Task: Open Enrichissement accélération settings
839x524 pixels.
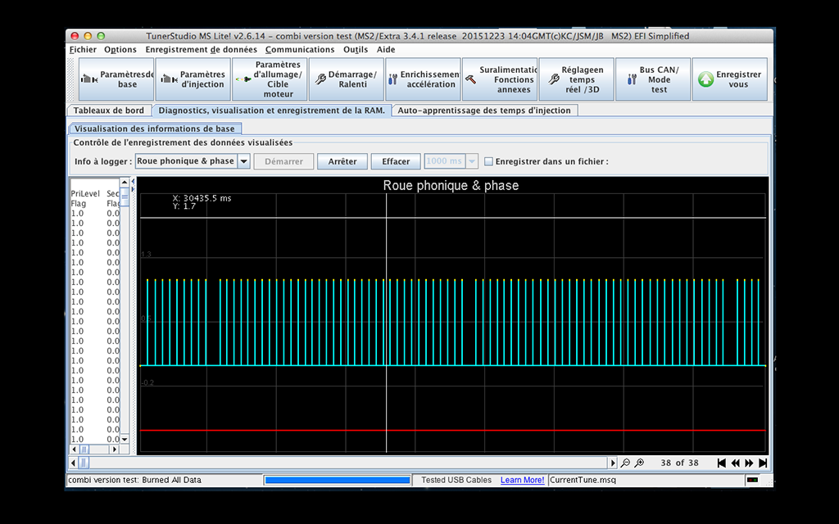Action: tap(423, 79)
